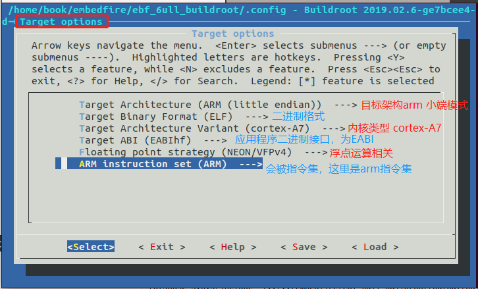The width and height of the screenshot is (478, 289).
Task: Open the Floating point strategy (NEON/VFPv4) entry
Action: pos(203,152)
